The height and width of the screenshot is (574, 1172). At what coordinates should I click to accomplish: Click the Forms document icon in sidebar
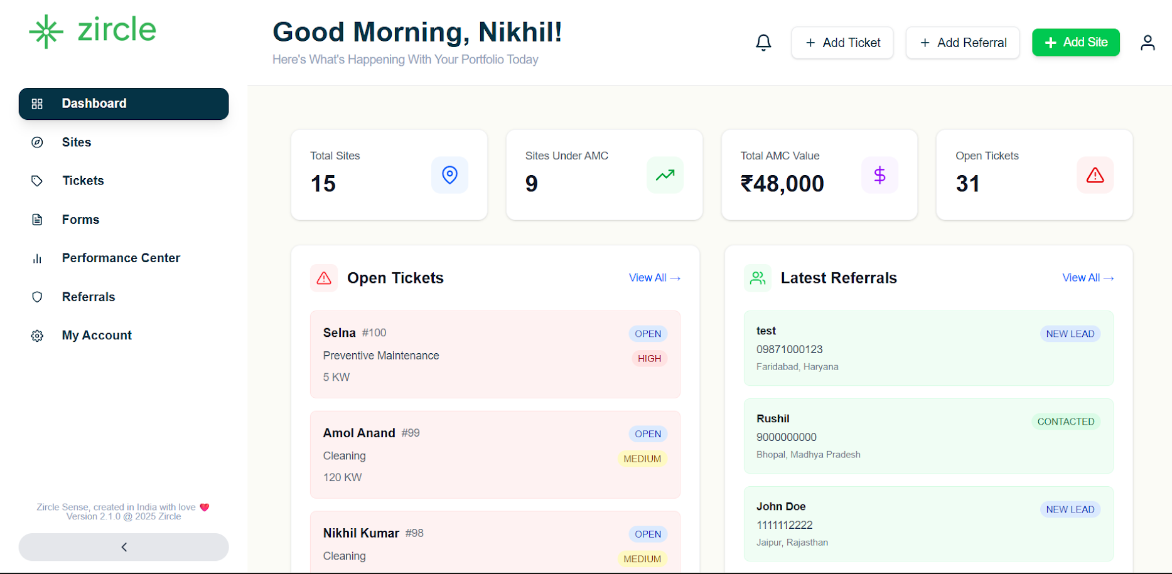[x=37, y=220]
